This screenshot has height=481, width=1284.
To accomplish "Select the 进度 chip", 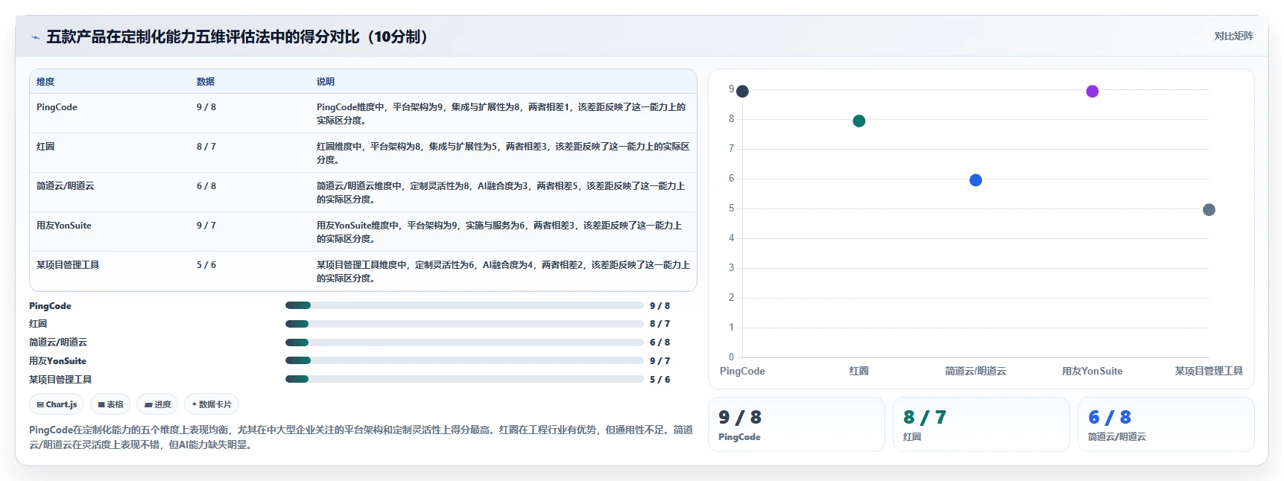I will (158, 404).
